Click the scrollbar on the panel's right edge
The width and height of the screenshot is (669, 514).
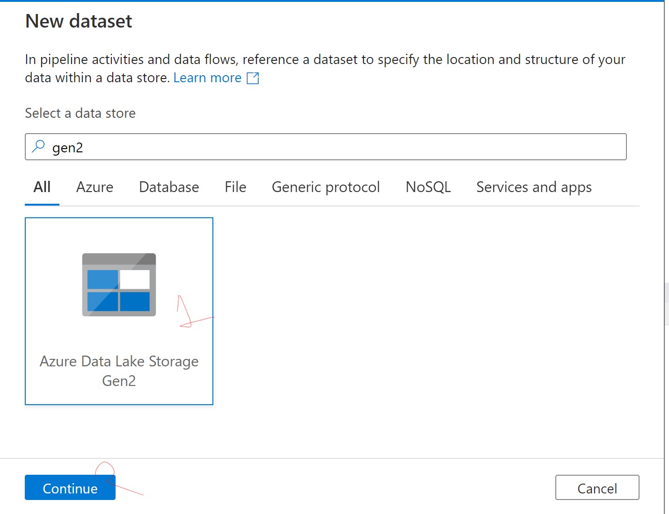[x=666, y=304]
